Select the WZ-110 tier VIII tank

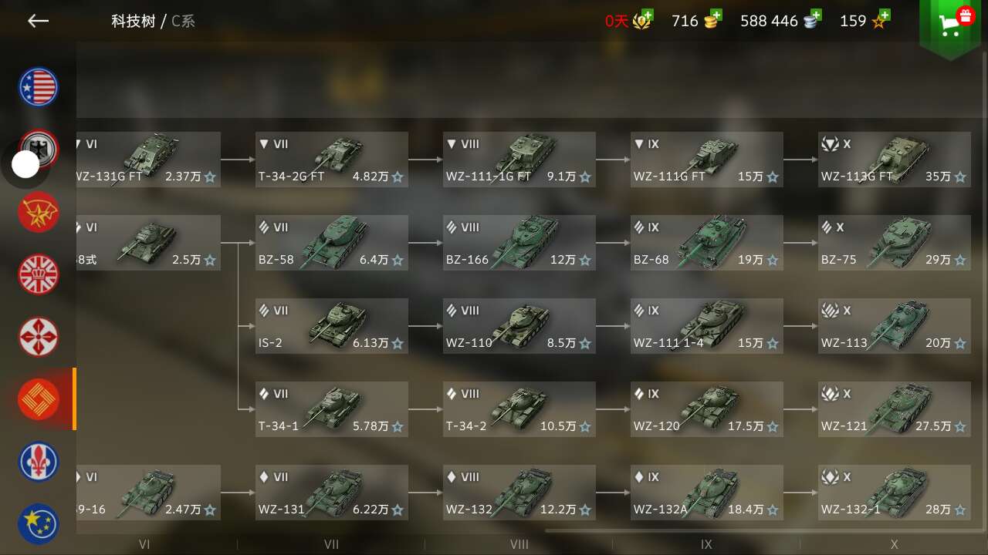pos(519,326)
